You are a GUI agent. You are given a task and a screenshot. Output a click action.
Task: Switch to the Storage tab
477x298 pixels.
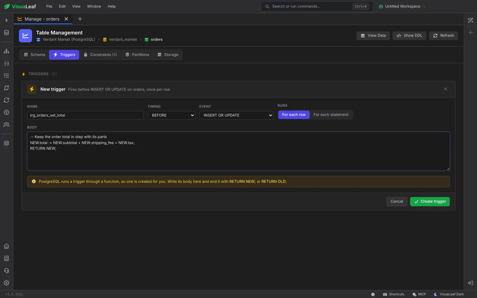click(x=168, y=55)
